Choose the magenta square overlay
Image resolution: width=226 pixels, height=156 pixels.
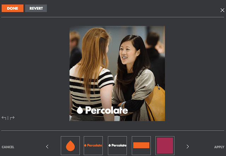[165, 145]
